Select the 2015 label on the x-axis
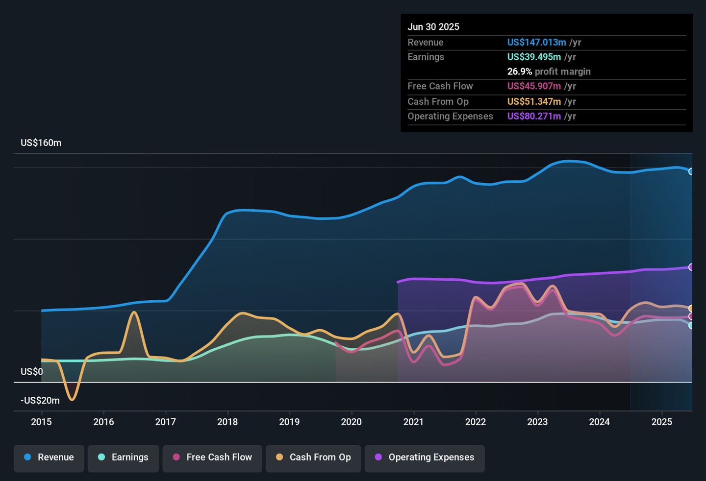 click(41, 422)
